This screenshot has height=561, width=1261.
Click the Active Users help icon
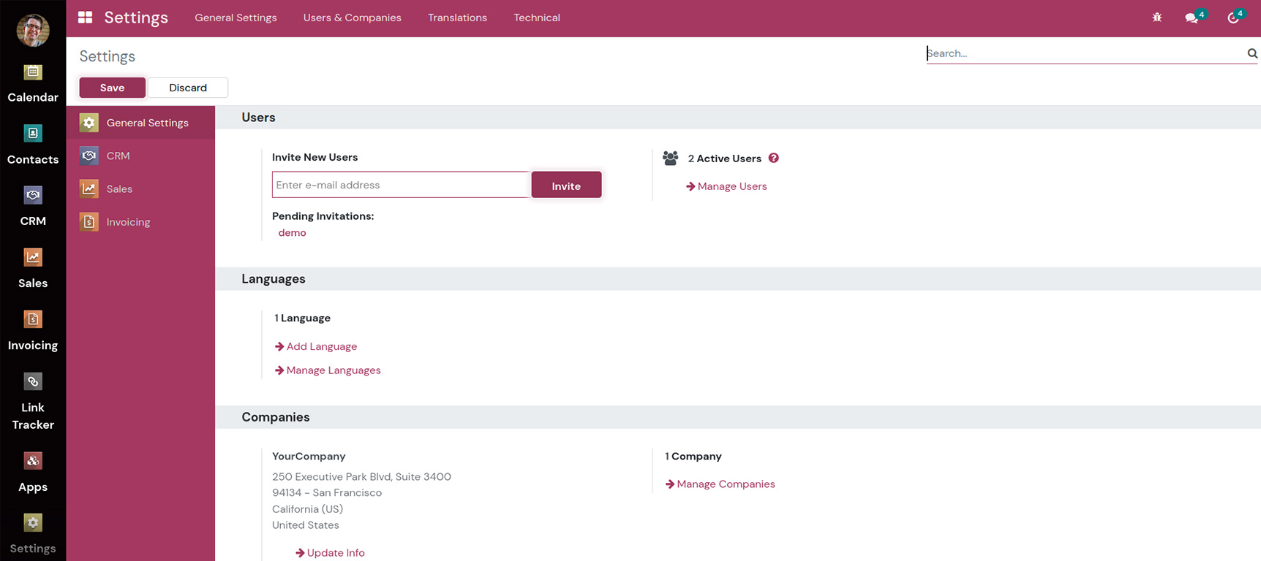pyautogui.click(x=774, y=158)
